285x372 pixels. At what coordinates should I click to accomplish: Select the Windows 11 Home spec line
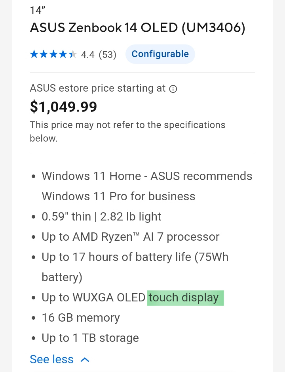coord(147,176)
